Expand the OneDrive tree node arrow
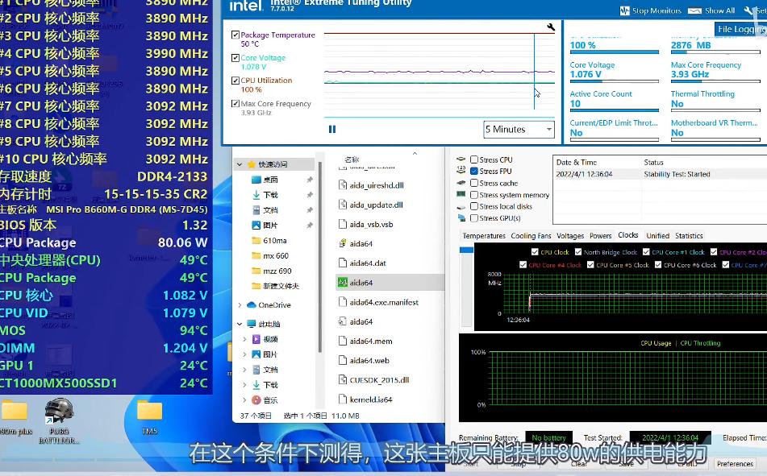Viewport: 767px width, 476px height. pos(240,305)
